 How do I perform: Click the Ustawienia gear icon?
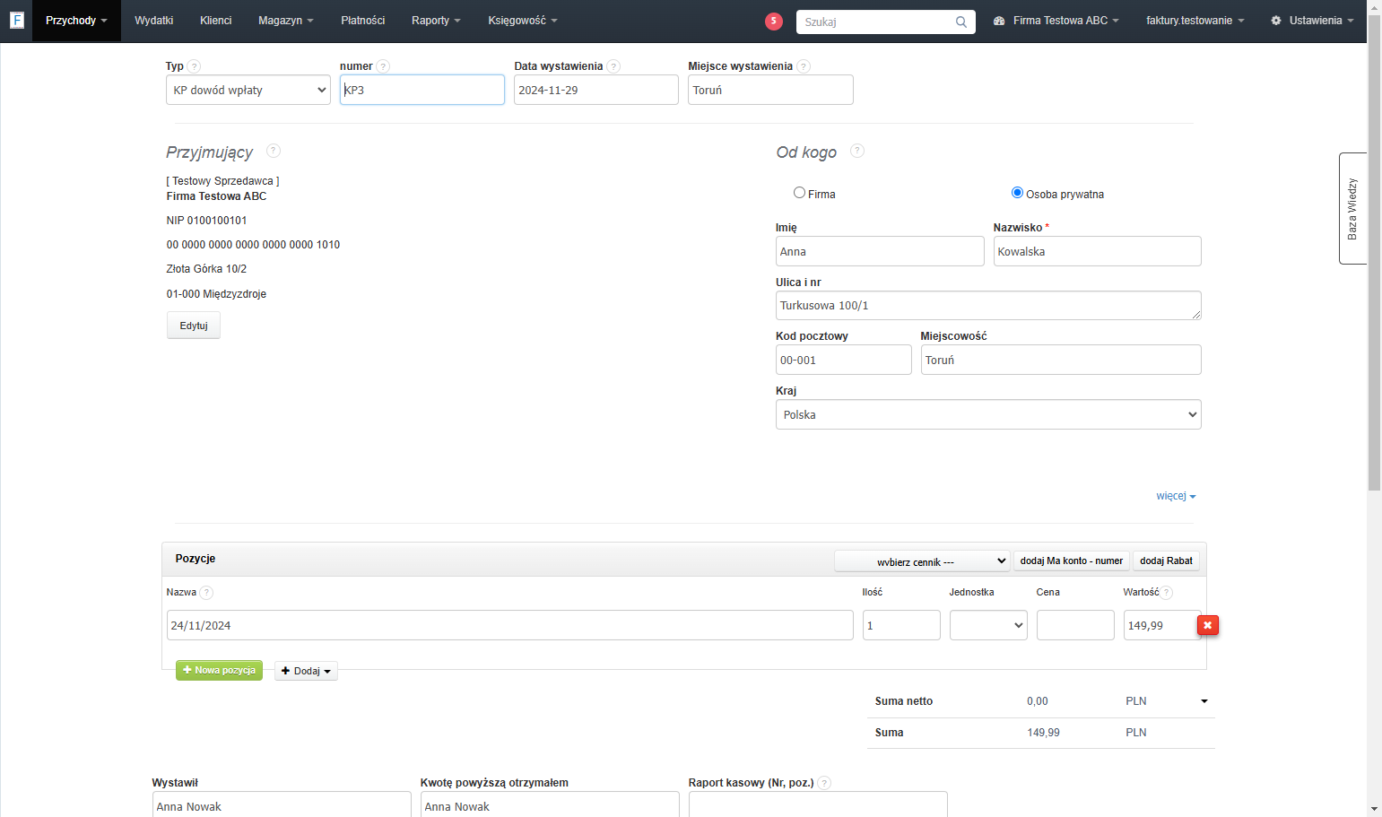coord(1276,21)
